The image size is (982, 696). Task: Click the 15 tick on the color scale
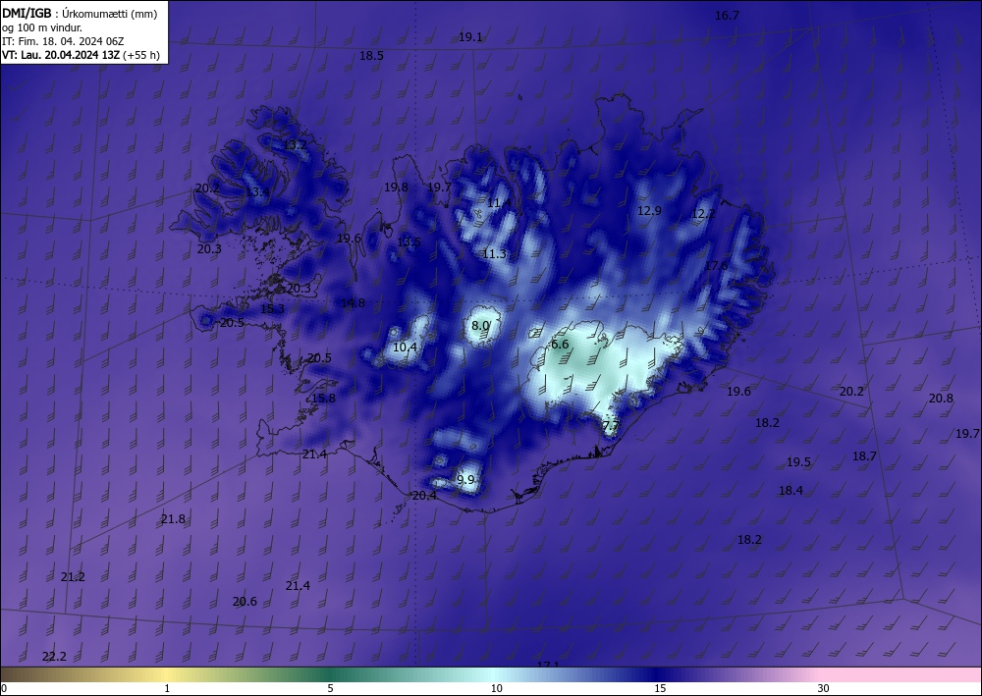tap(660, 688)
